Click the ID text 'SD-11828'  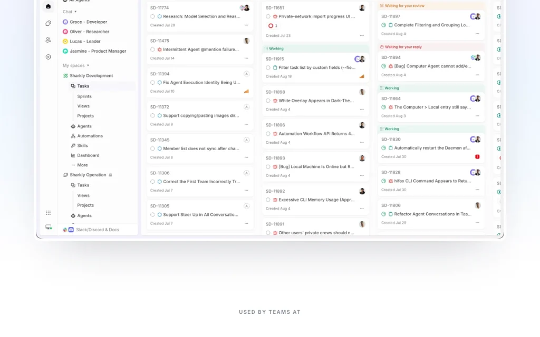click(x=391, y=172)
